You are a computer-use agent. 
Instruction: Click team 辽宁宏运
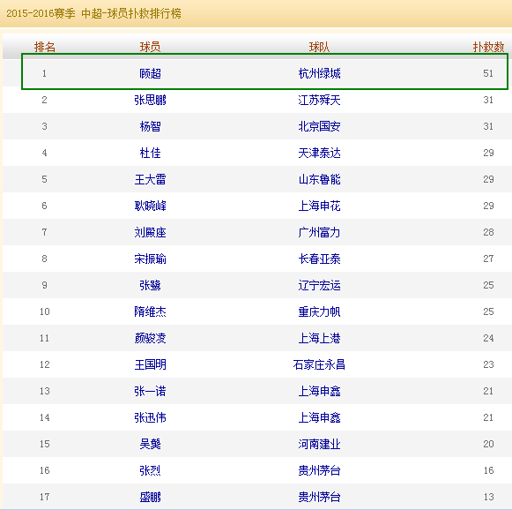(319, 285)
